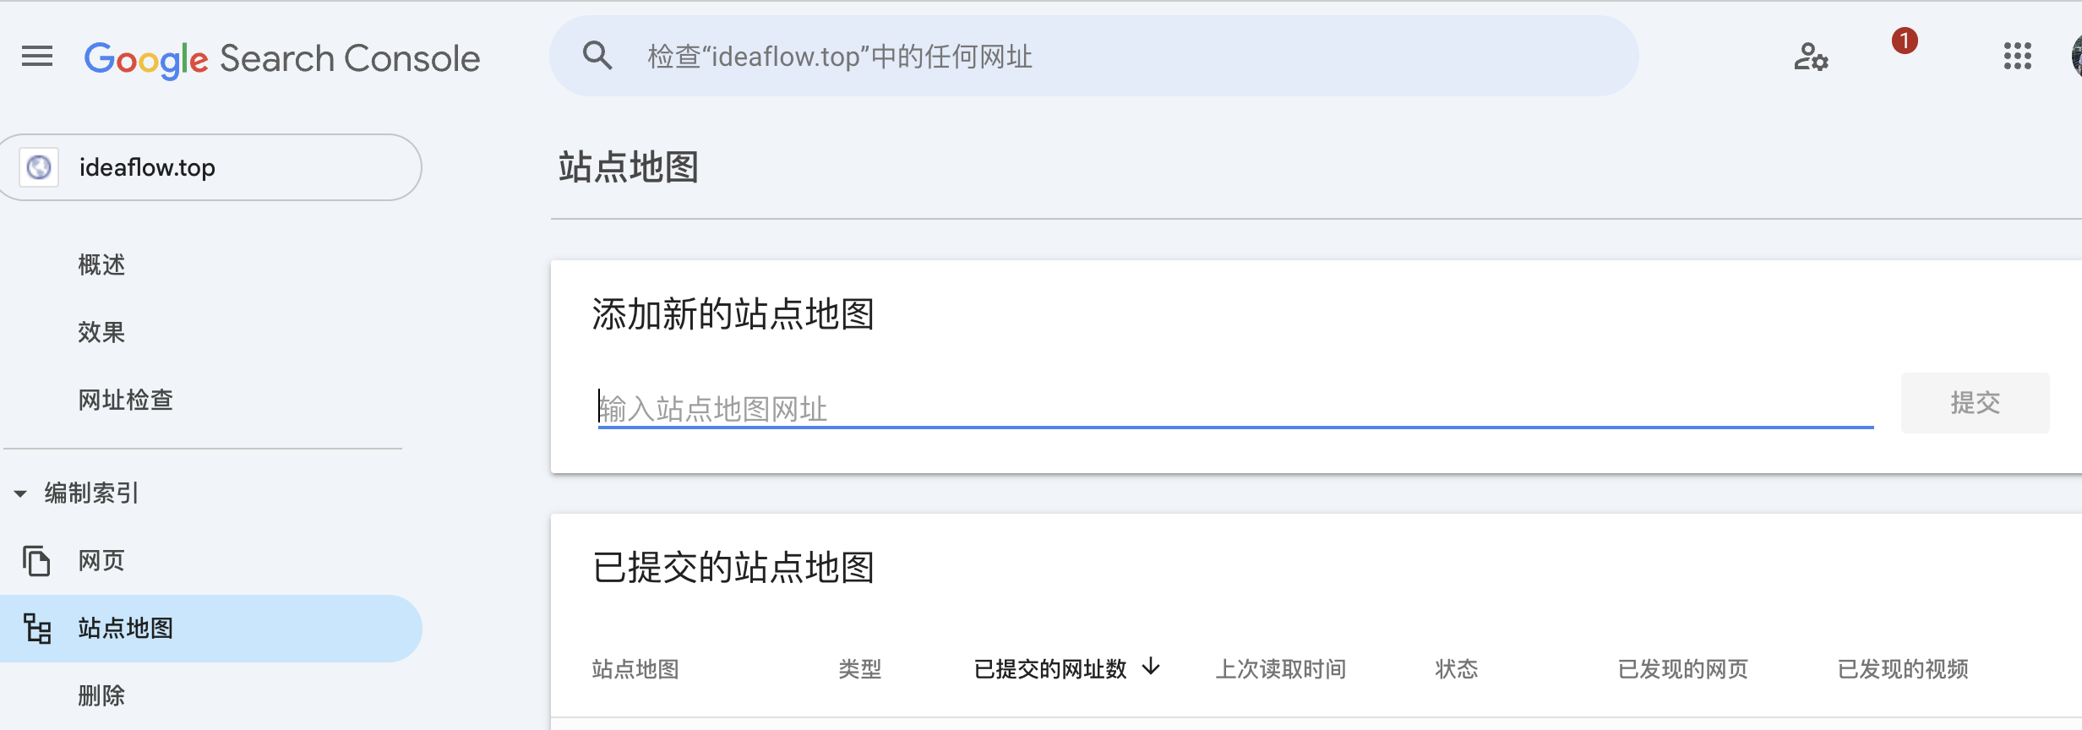The image size is (2082, 730).
Task: Click the URL inspection search box
Action: tap(1093, 56)
